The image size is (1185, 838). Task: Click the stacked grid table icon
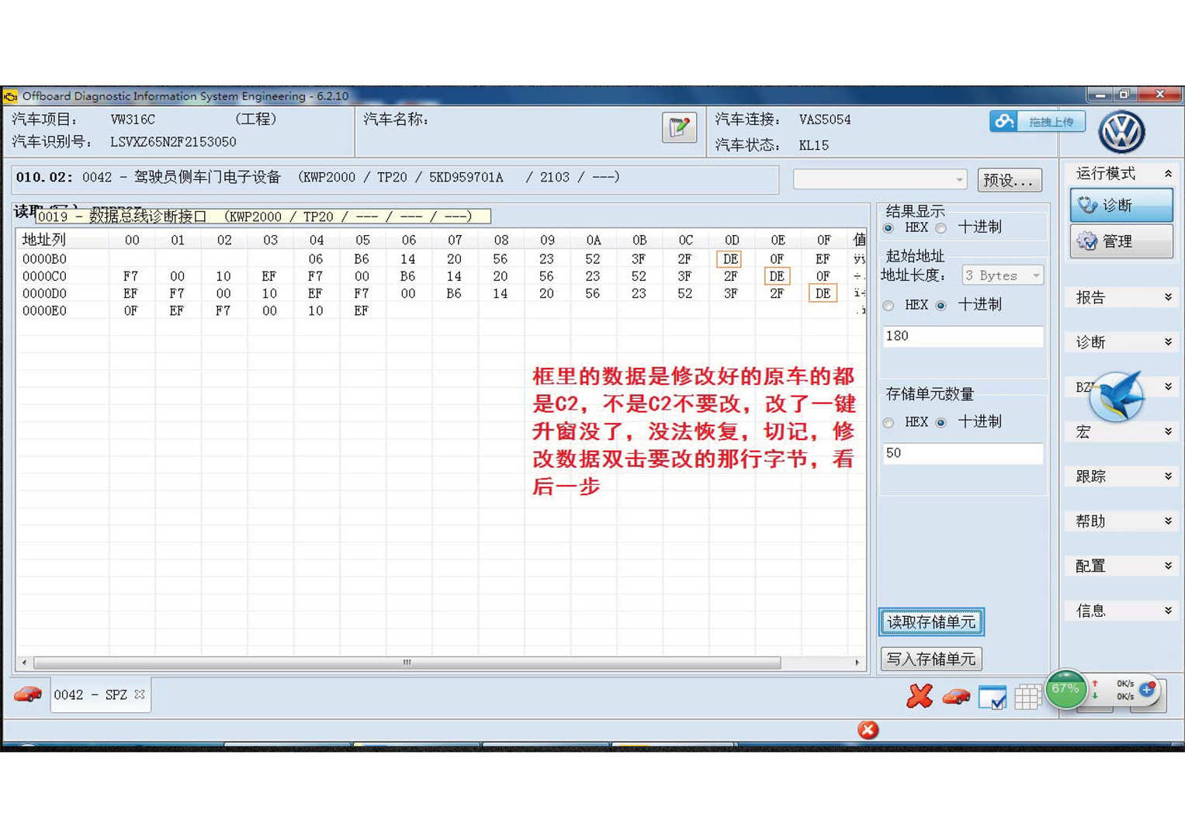(1027, 697)
